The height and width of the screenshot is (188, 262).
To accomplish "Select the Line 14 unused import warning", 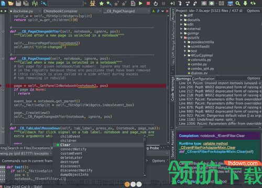I will click(220, 83).
